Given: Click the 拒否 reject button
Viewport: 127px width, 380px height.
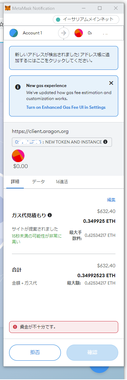Looking at the screenshot, I should (x=35, y=353).
